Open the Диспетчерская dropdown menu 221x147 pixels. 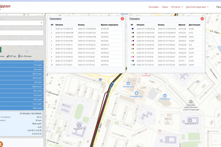click(197, 7)
